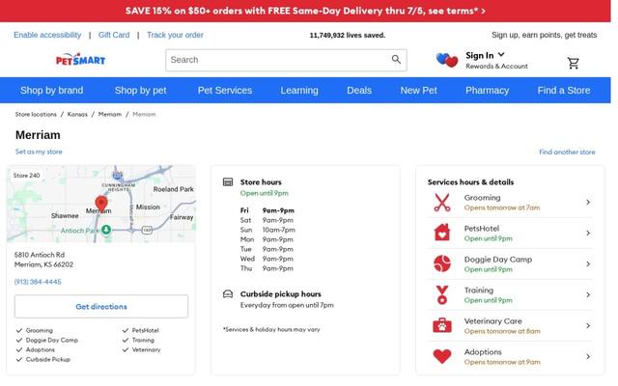Expand the Adoptions service row chevron
This screenshot has width=618, height=386.
[x=588, y=356]
